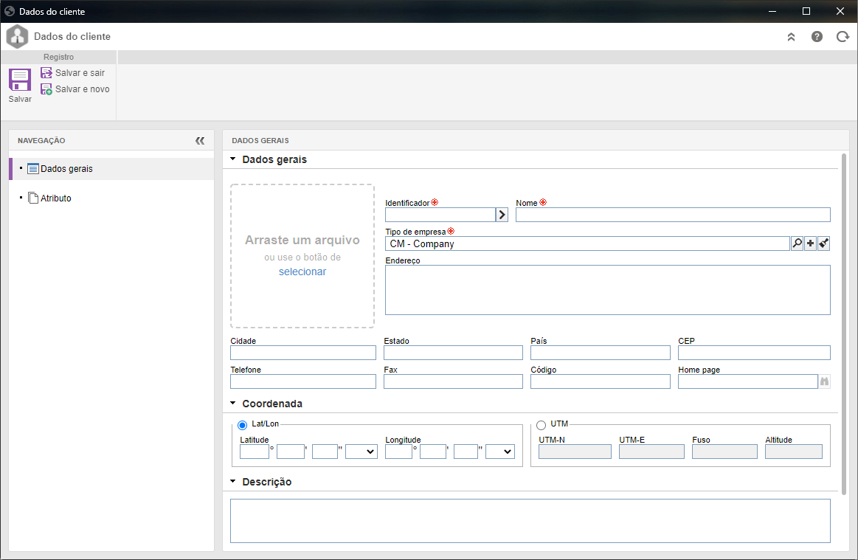Minimize the Dados do cliente window
Screen dimensions: 858x560
(x=772, y=11)
